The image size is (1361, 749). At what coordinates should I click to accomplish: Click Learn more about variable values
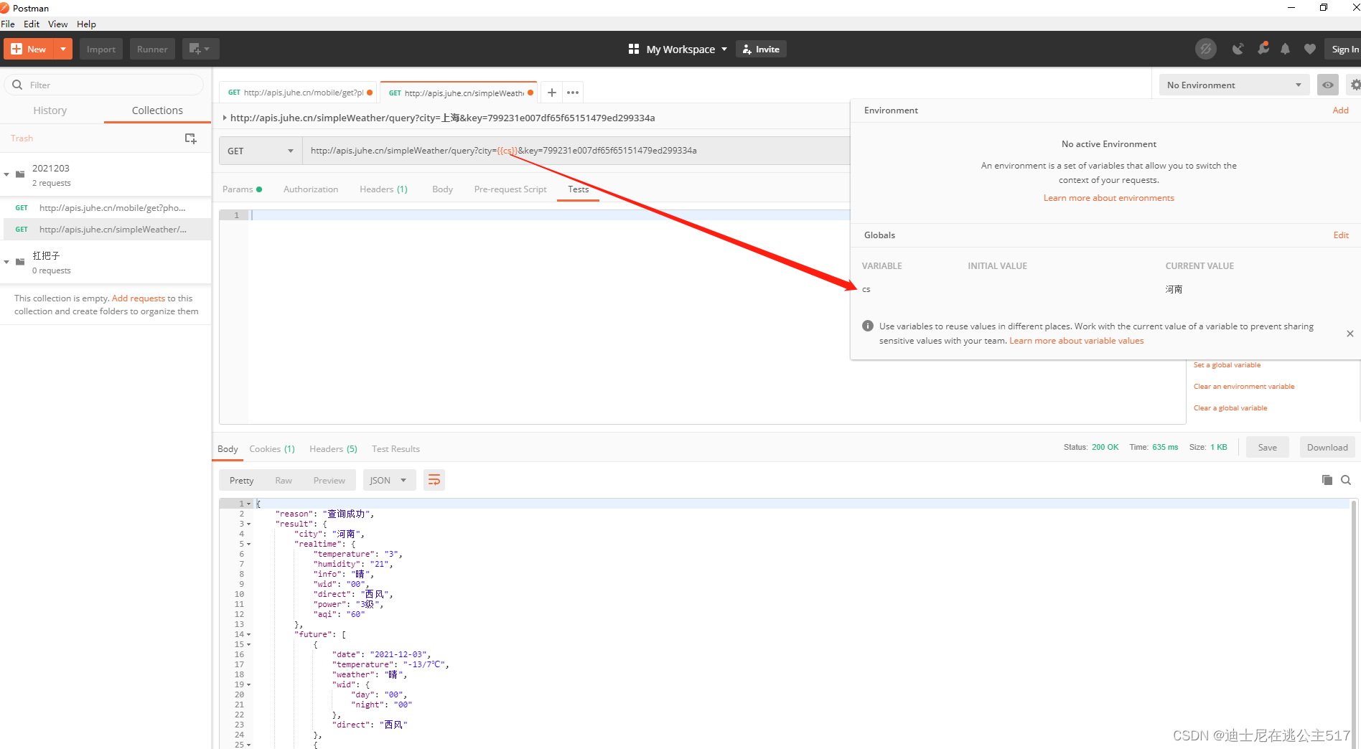point(1076,341)
